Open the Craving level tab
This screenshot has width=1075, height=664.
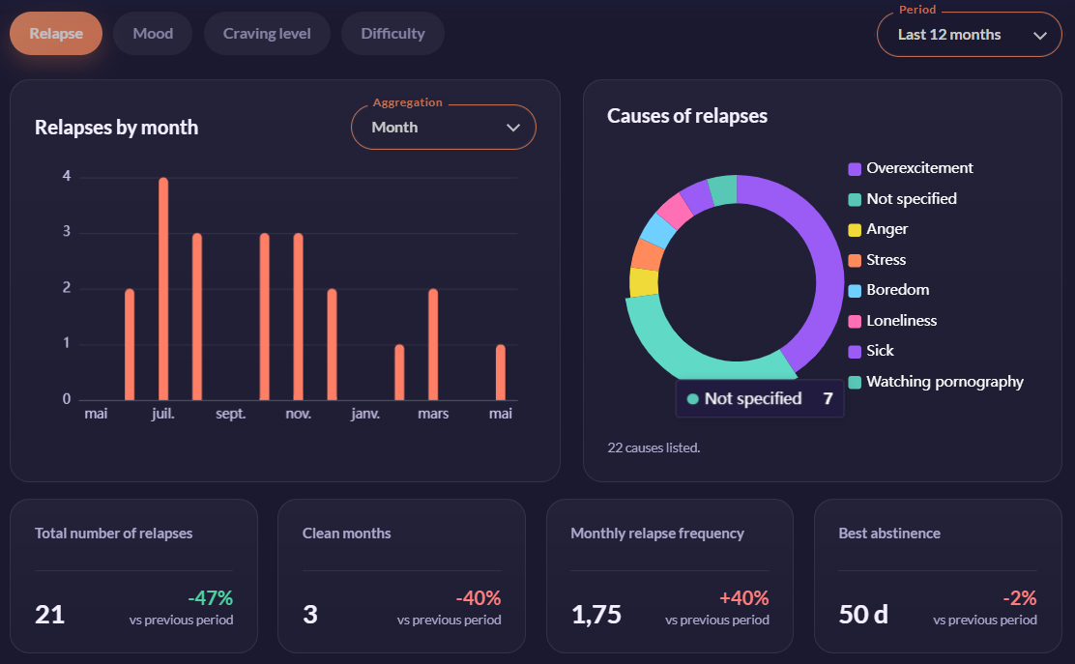(x=267, y=34)
